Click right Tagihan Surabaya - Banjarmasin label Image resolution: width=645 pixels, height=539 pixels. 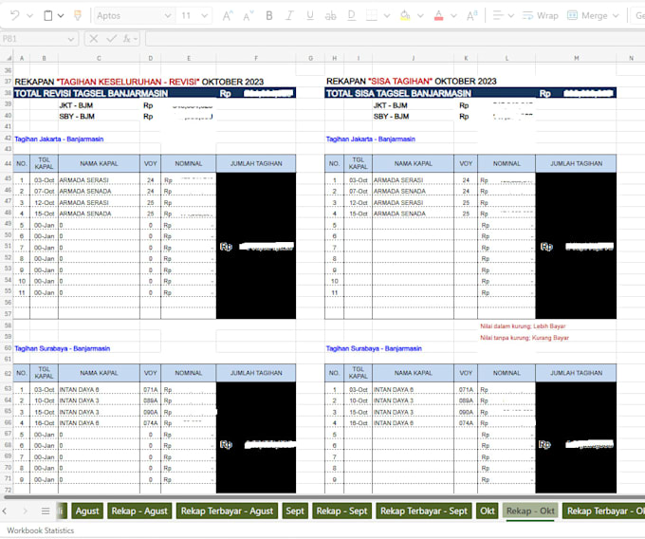374,348
